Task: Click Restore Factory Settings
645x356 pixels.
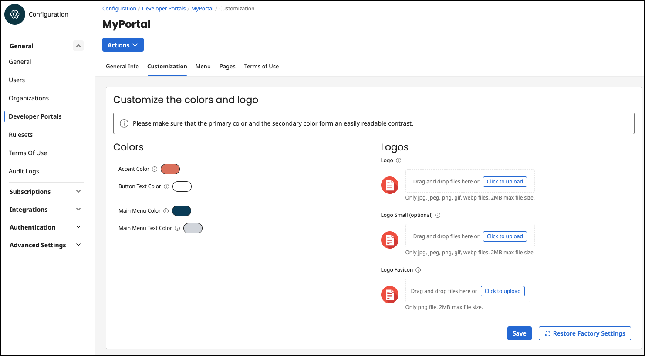Action: [x=584, y=333]
